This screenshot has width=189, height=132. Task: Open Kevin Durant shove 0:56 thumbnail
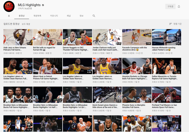(x=107, y=95)
